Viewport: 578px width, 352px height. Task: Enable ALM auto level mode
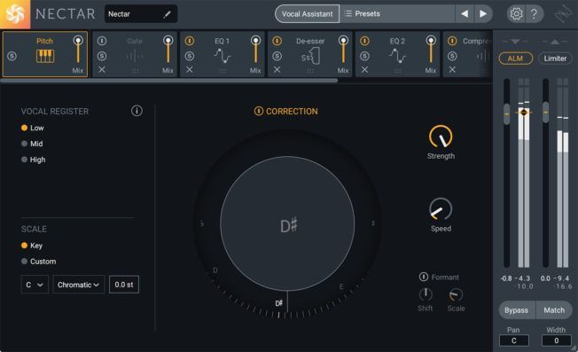(x=515, y=59)
